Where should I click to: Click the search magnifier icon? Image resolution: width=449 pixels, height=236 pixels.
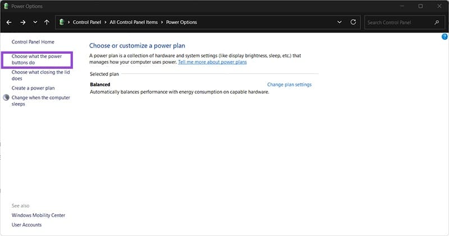(437, 22)
